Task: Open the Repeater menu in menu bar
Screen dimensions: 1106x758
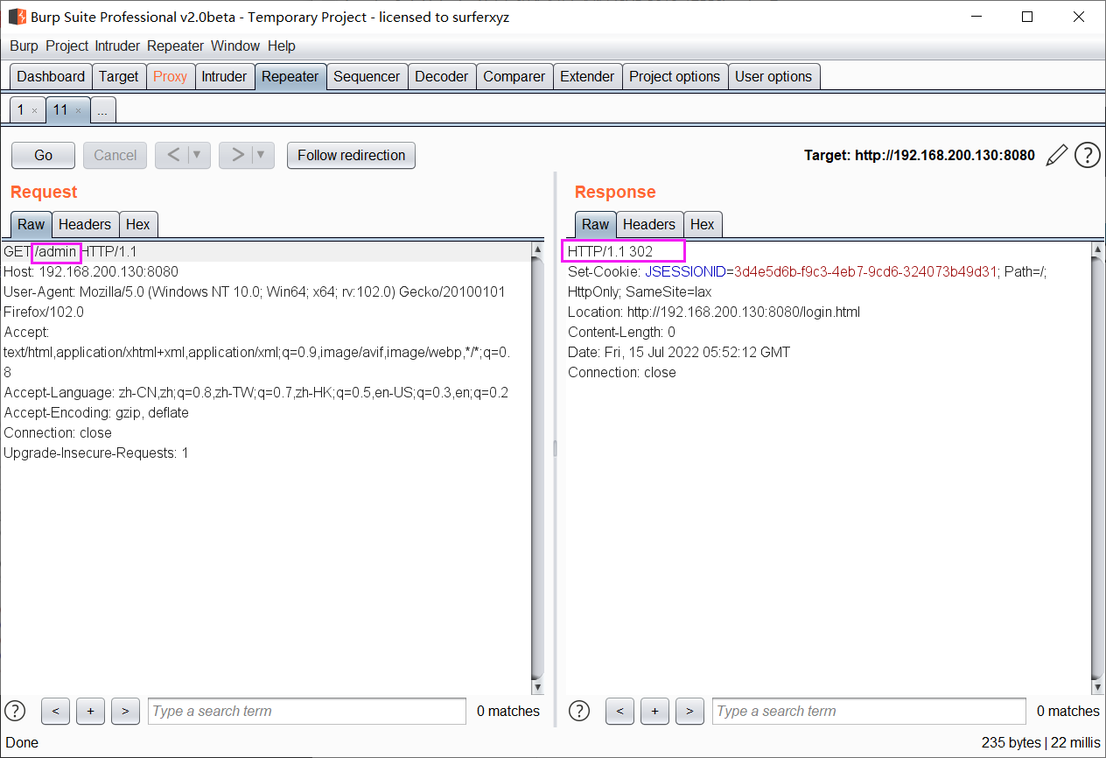Action: 175,46
